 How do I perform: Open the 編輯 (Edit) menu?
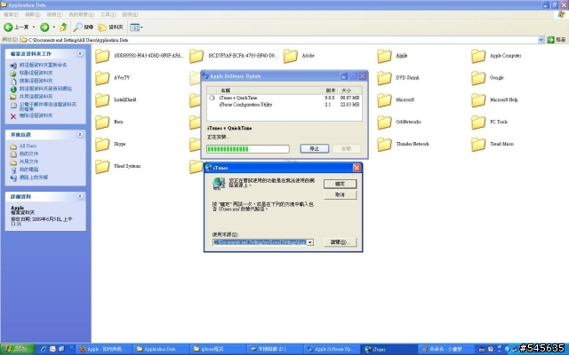pos(32,14)
